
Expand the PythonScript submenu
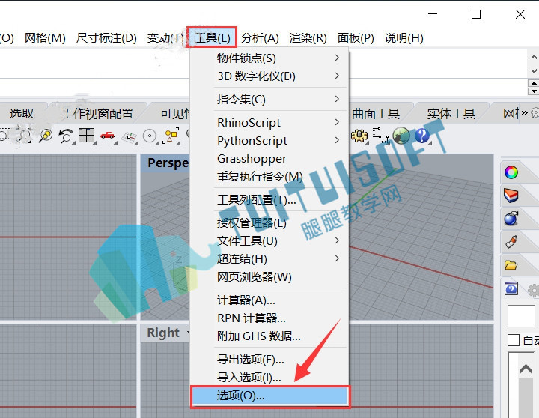[x=269, y=140]
